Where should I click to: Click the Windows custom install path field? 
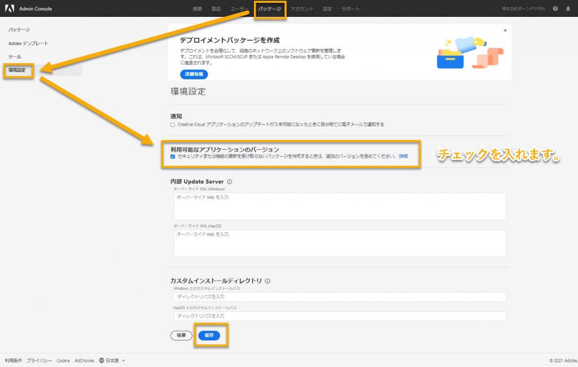pyautogui.click(x=340, y=297)
